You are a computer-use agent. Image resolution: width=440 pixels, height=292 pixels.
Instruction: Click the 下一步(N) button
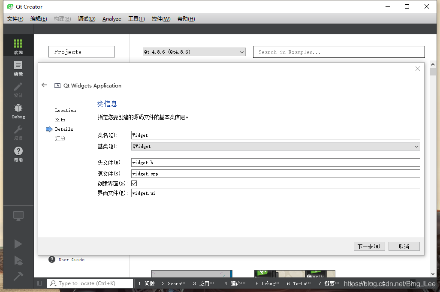(369, 246)
